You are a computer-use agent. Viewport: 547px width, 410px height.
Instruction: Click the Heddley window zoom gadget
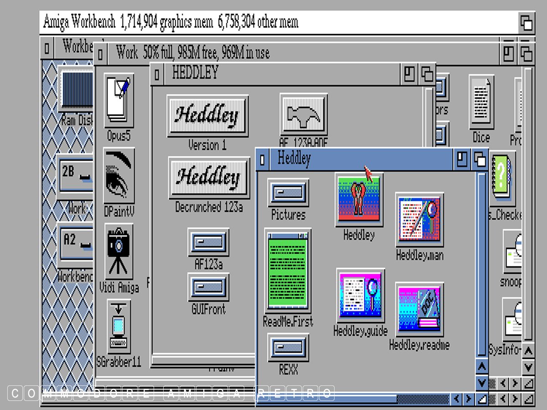click(462, 159)
